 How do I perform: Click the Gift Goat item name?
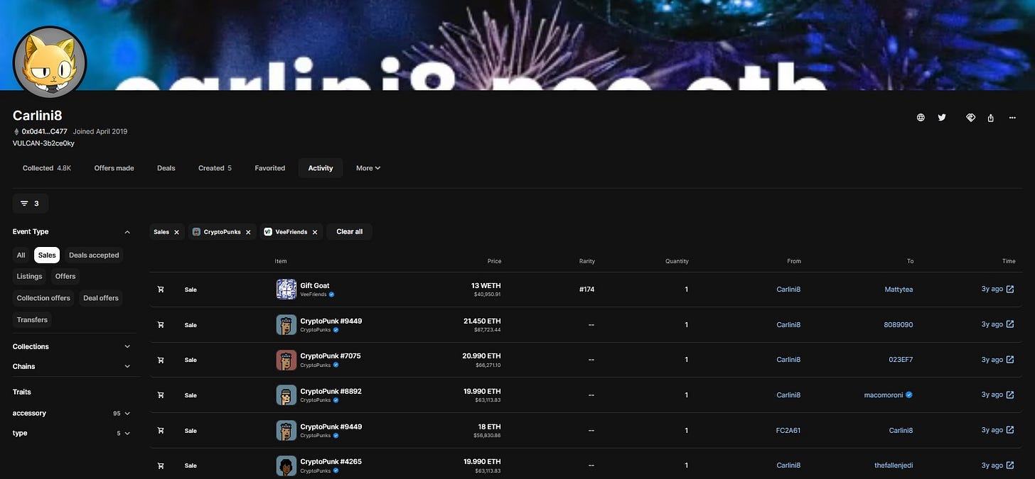(316, 285)
